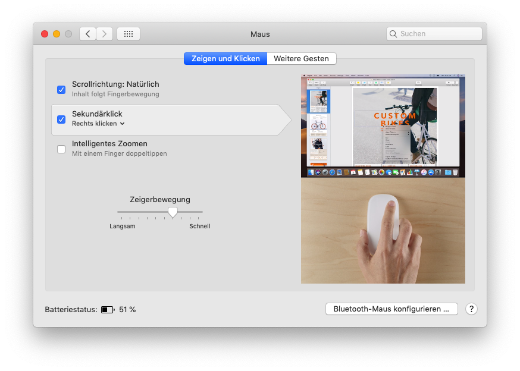Show all preferences via grid icon
The height and width of the screenshot is (371, 520).
[129, 34]
